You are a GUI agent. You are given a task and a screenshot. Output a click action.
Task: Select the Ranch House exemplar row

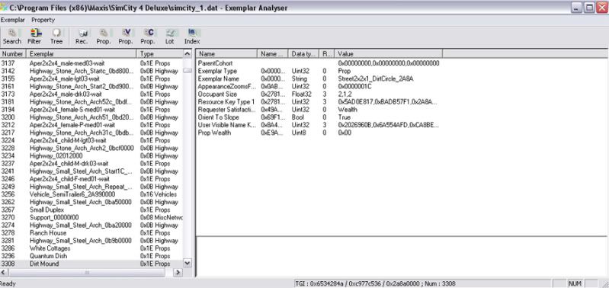91,233
